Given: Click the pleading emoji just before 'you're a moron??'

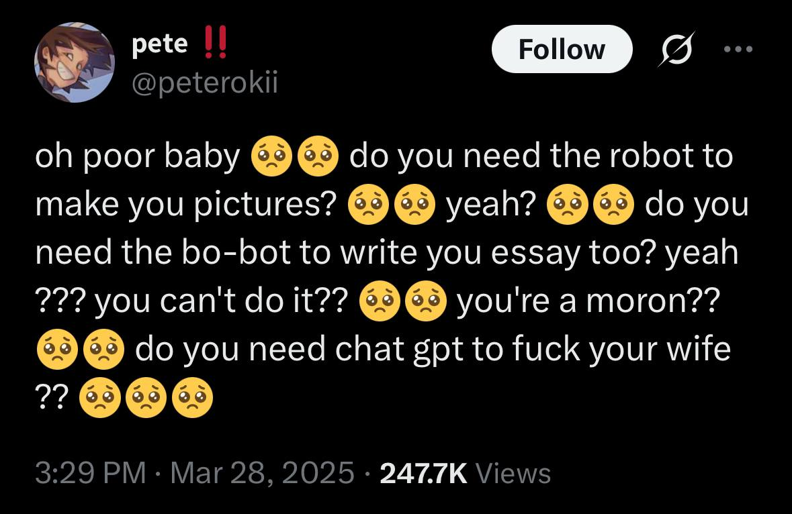Looking at the screenshot, I should coord(426,301).
